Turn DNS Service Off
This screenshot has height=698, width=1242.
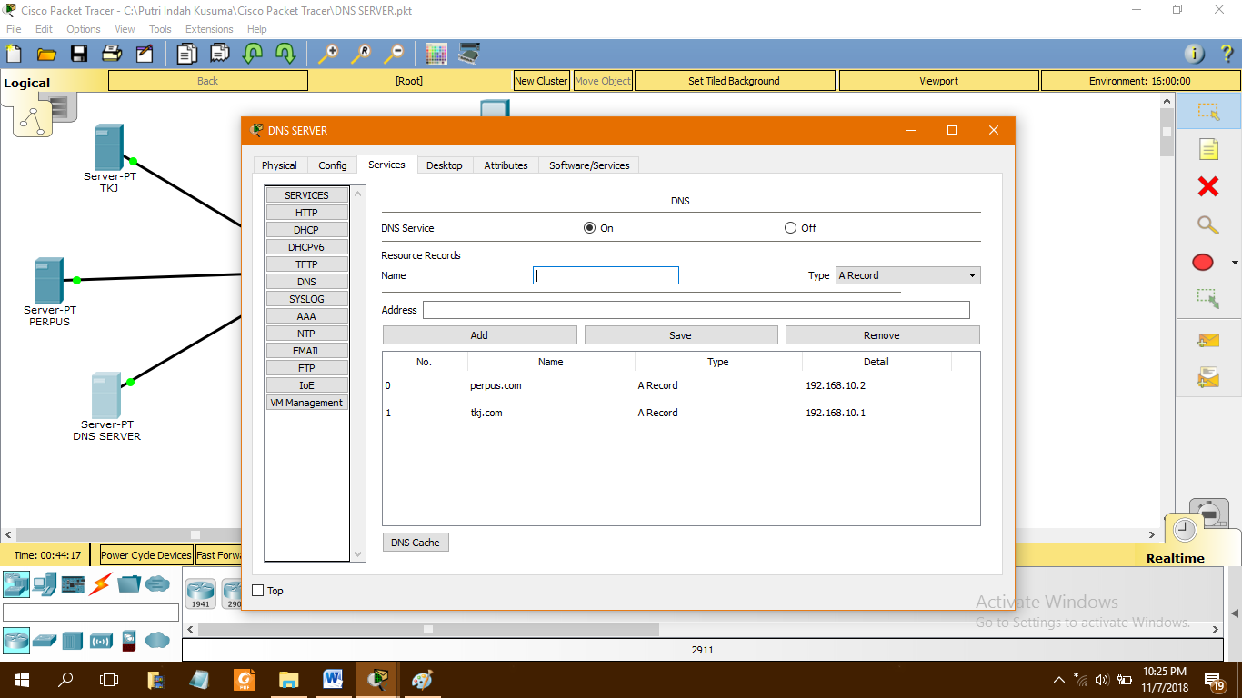[x=790, y=228]
